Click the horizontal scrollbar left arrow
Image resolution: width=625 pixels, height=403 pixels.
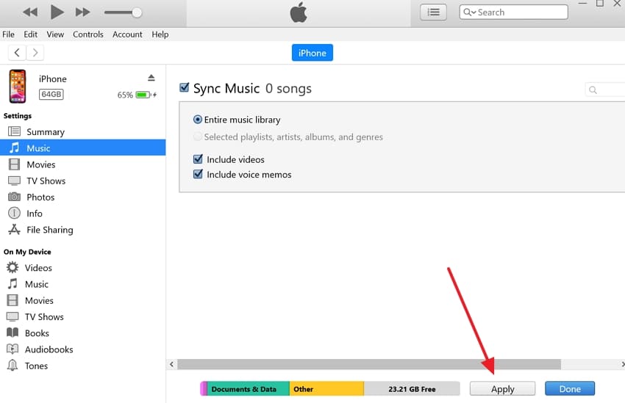coord(171,364)
